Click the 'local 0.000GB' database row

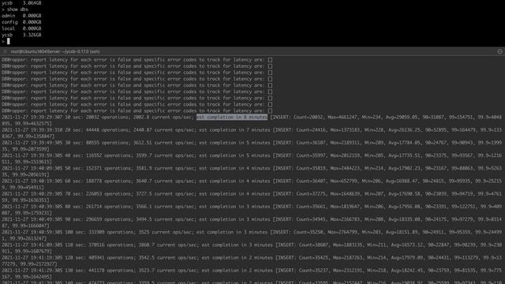point(21,28)
